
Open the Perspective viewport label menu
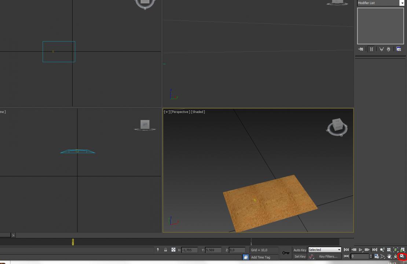(180, 112)
